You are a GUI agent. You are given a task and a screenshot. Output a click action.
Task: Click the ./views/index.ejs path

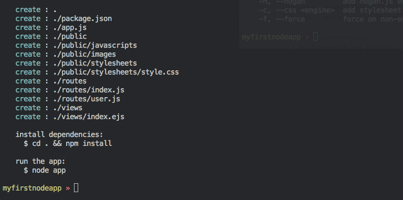(x=89, y=117)
